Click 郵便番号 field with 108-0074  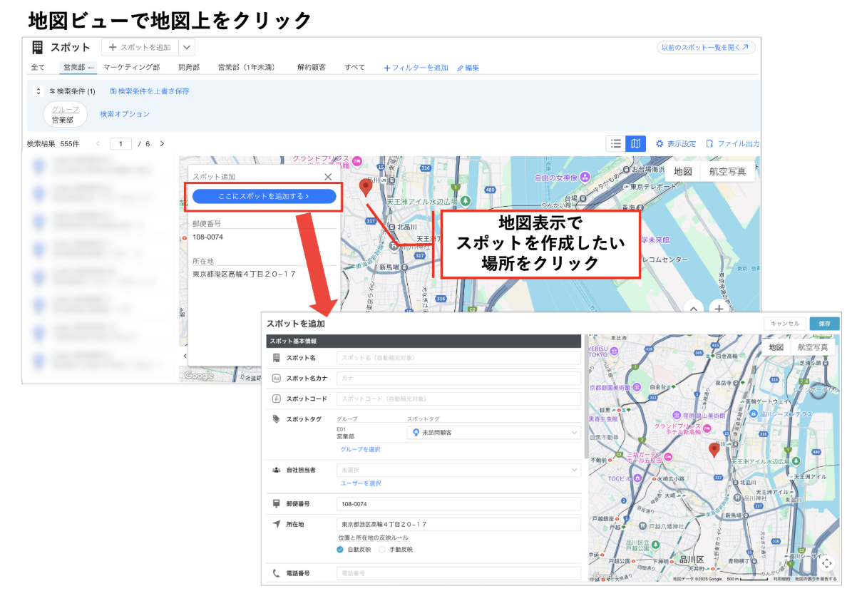458,504
